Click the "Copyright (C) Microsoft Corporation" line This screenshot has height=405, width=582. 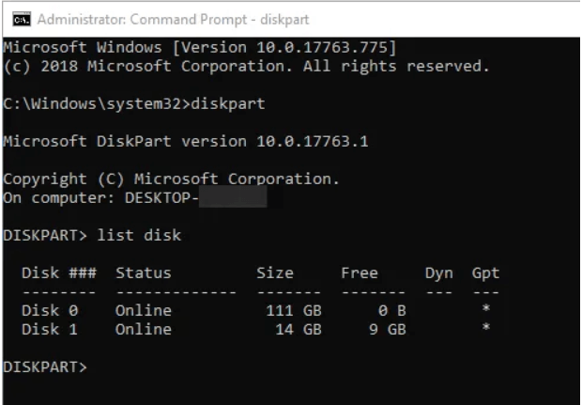pyautogui.click(x=171, y=179)
